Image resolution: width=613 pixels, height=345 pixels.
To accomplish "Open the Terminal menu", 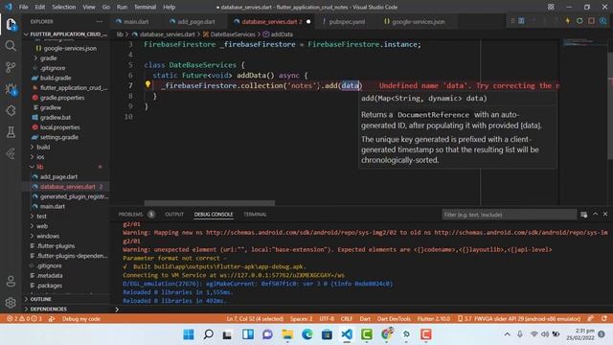I will tap(145, 7).
